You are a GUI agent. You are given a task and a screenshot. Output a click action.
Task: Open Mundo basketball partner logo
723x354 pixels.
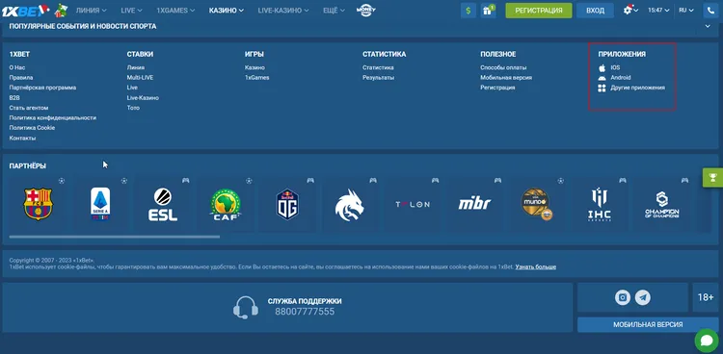(x=537, y=204)
